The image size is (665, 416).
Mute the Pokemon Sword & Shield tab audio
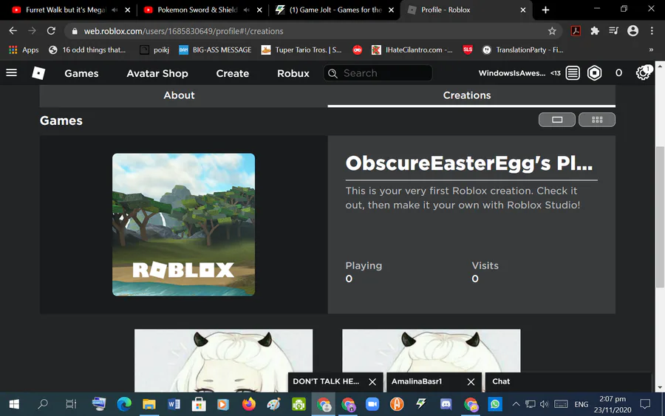[x=246, y=10]
